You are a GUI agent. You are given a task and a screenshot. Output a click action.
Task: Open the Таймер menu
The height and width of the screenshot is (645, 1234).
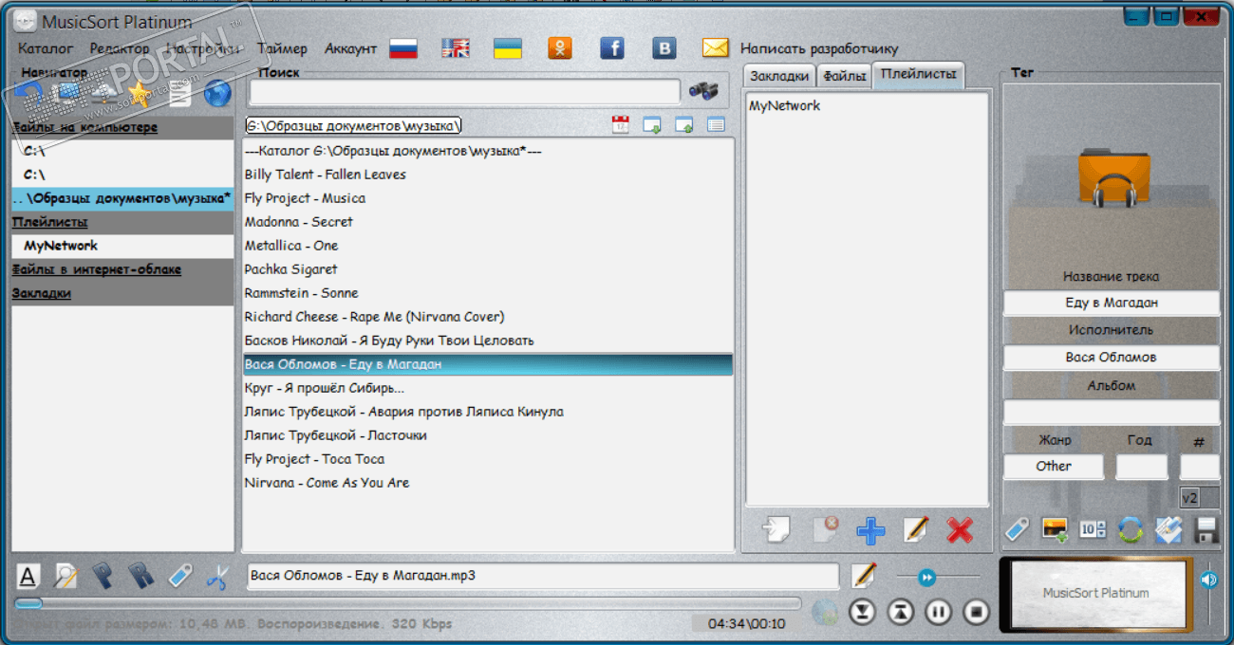point(282,48)
